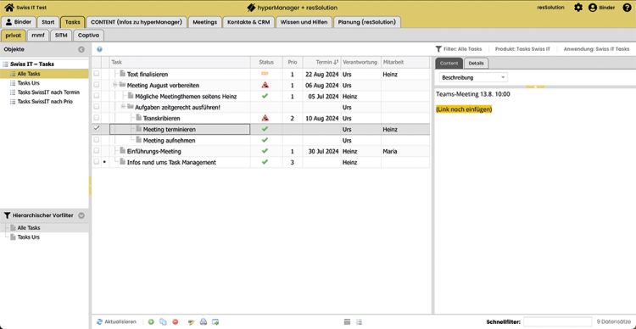Screen dimensions: 636x329
Task: Open the Beschreibung dropdown
Action: [x=473, y=77]
